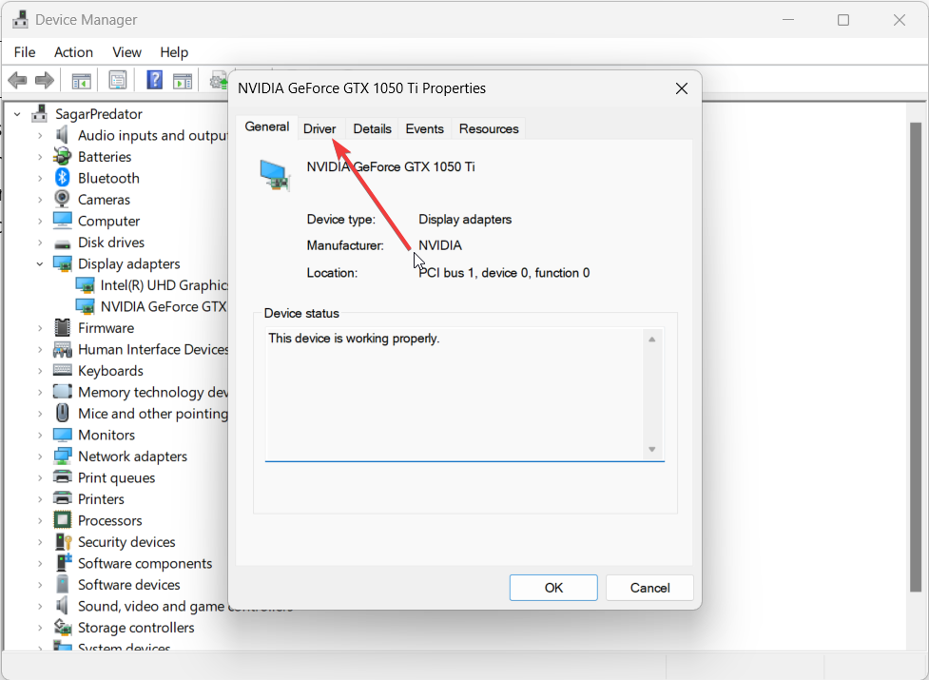The width and height of the screenshot is (929, 680).
Task: Click the Printers icon
Action: click(62, 498)
